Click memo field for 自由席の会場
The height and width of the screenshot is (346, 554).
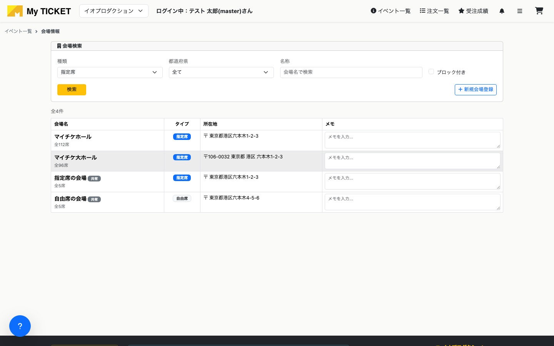coord(412,202)
